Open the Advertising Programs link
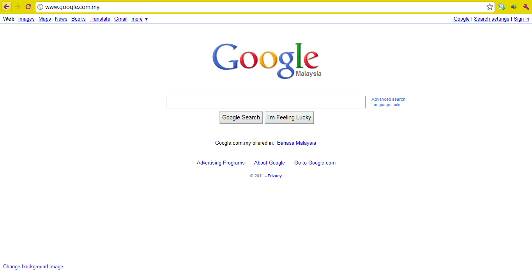 click(221, 163)
